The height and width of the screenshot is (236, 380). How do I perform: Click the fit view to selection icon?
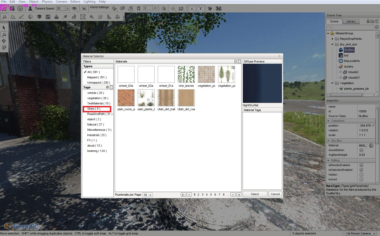[84, 8]
